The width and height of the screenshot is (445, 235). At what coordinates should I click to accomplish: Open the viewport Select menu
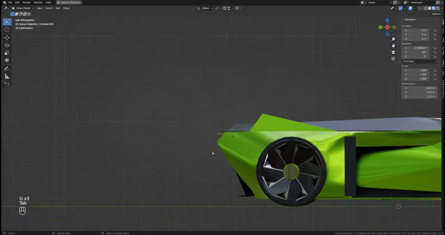point(49,8)
